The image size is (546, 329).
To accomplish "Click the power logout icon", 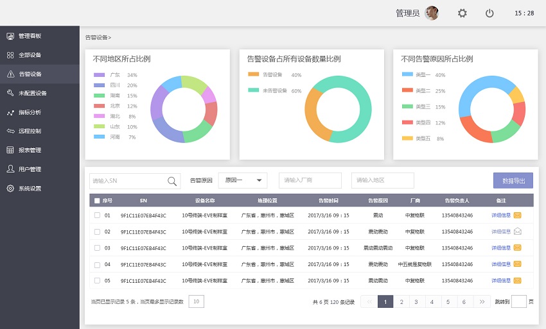I will pos(489,13).
